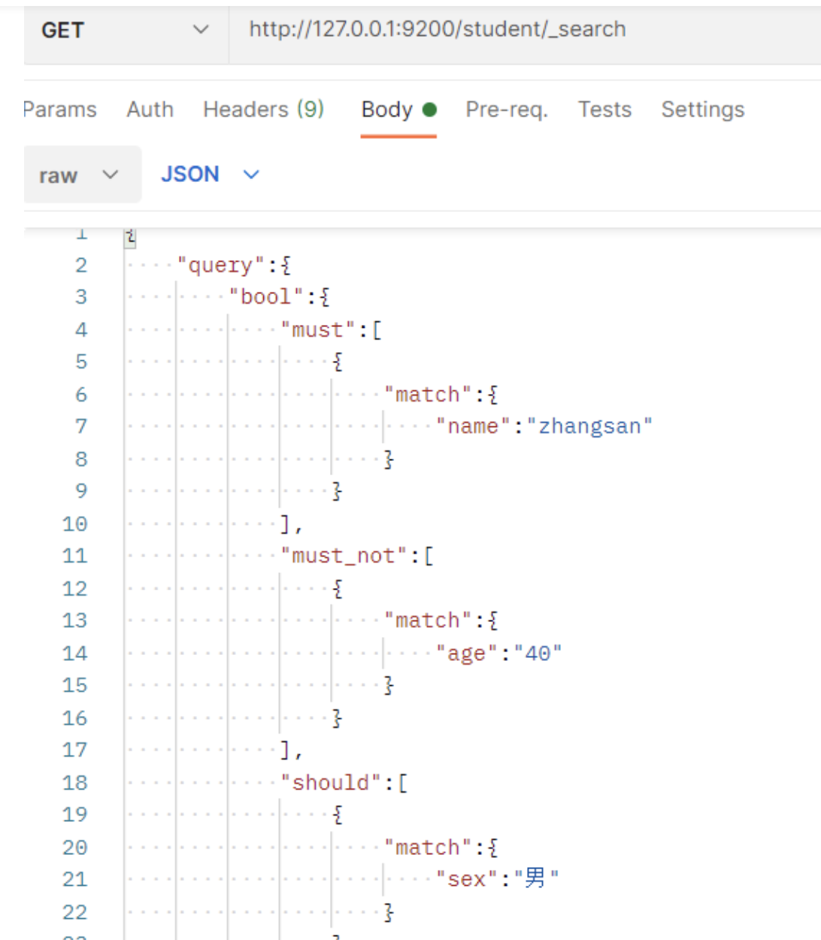The height and width of the screenshot is (940, 821).
Task: Open the Auth tab
Action: (x=150, y=110)
